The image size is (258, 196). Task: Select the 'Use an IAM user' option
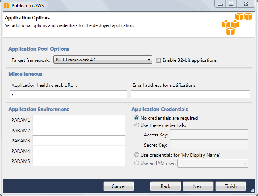pos(137,162)
